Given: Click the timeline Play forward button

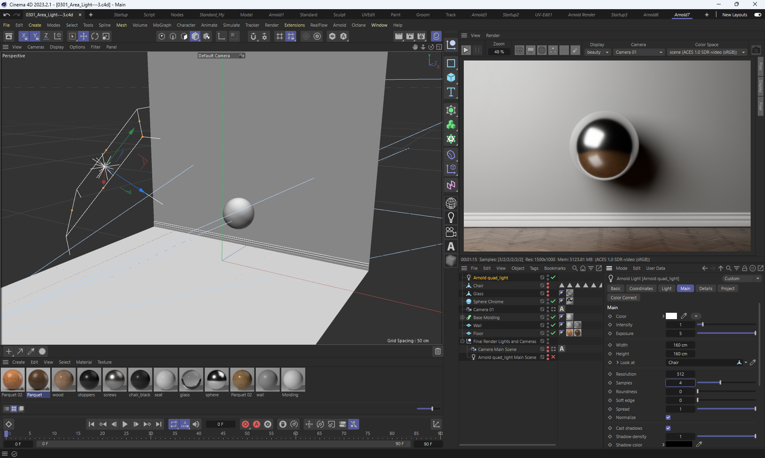Looking at the screenshot, I should [125, 424].
